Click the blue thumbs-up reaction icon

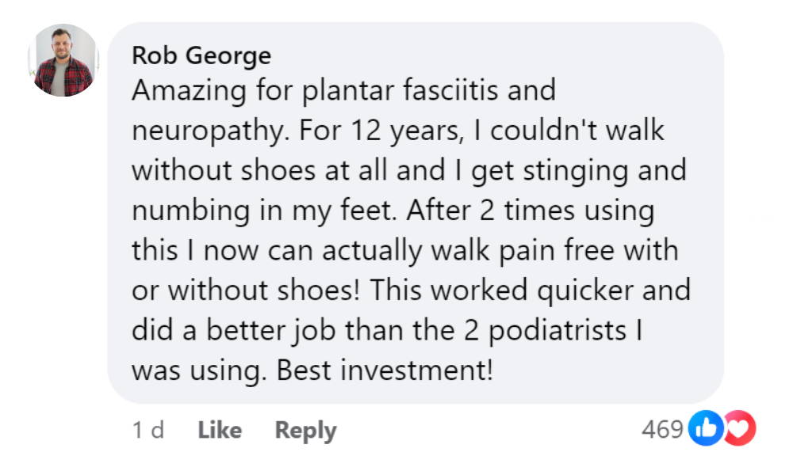click(x=703, y=429)
